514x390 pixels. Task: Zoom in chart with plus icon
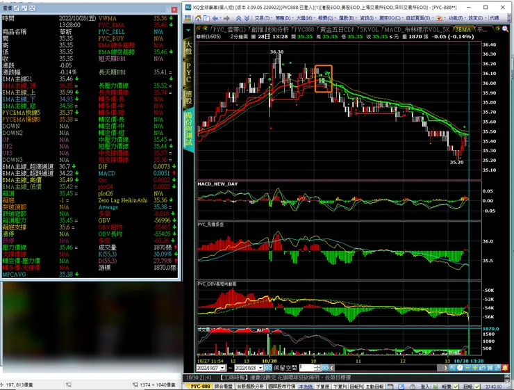[475, 368]
